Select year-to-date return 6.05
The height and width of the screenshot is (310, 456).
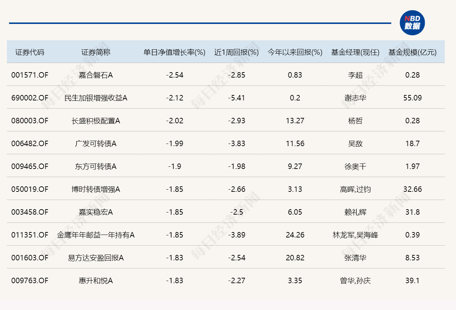coord(295,212)
